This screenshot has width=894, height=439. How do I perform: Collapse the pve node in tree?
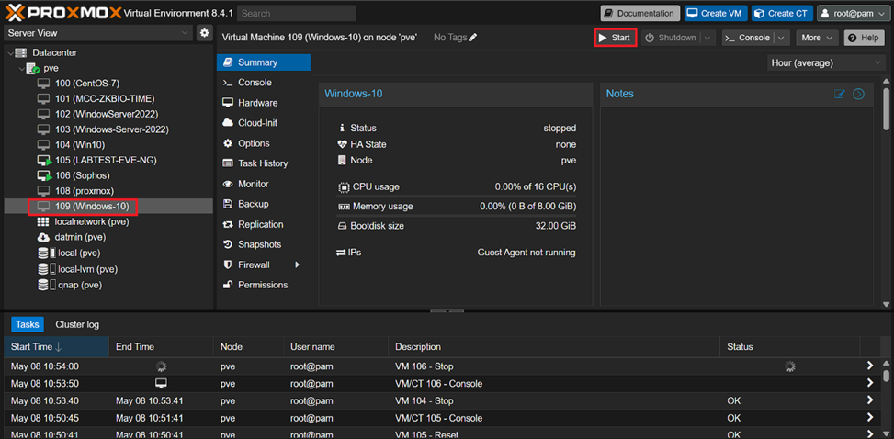click(22, 69)
